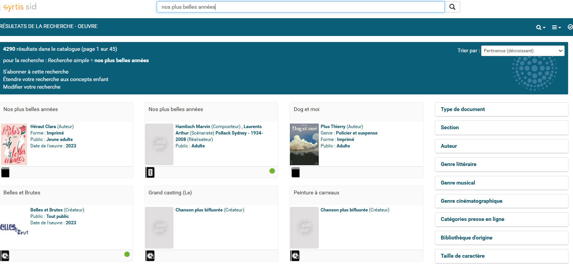Toggle the circled checkmark selection icon in header

coord(570,27)
